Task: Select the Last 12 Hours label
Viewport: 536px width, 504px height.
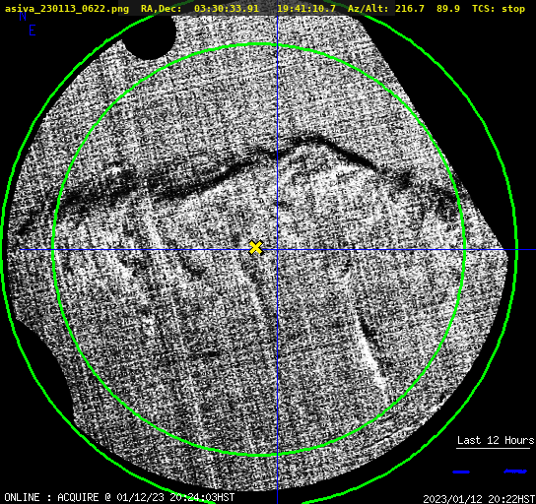Action: [x=496, y=440]
